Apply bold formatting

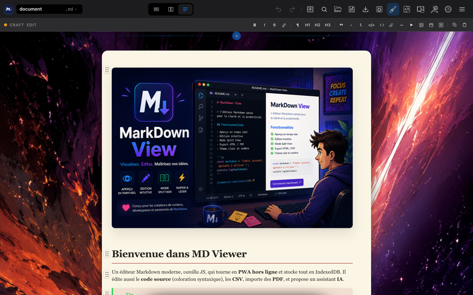255,25
